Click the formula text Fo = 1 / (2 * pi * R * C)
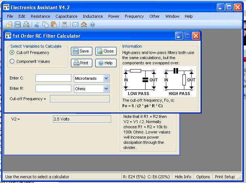 pos(143,106)
